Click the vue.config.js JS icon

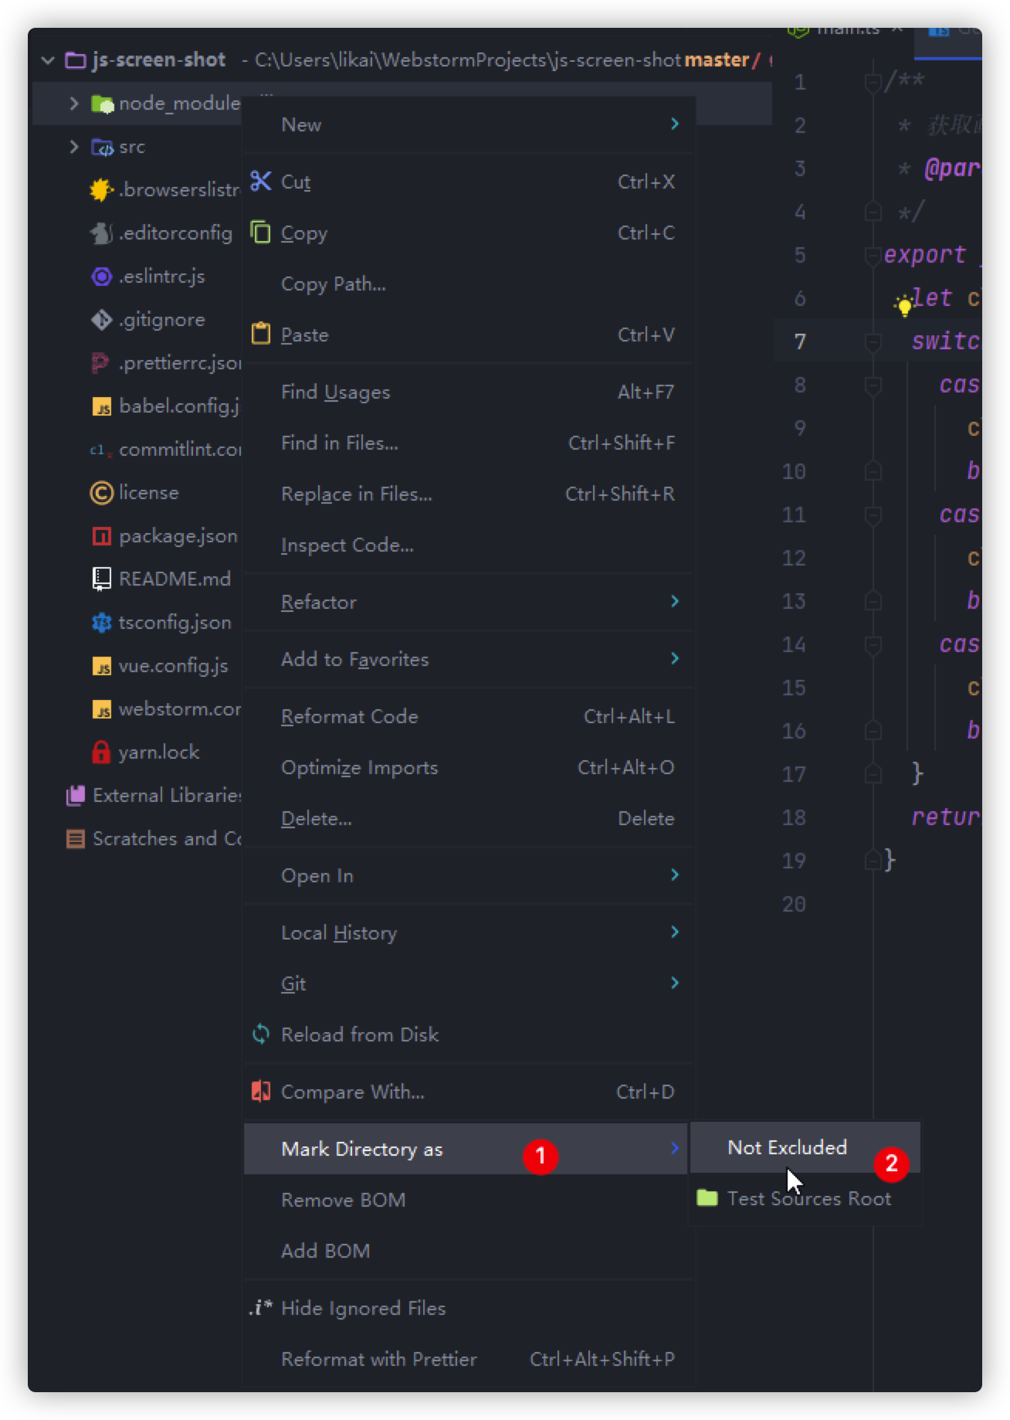point(101,666)
